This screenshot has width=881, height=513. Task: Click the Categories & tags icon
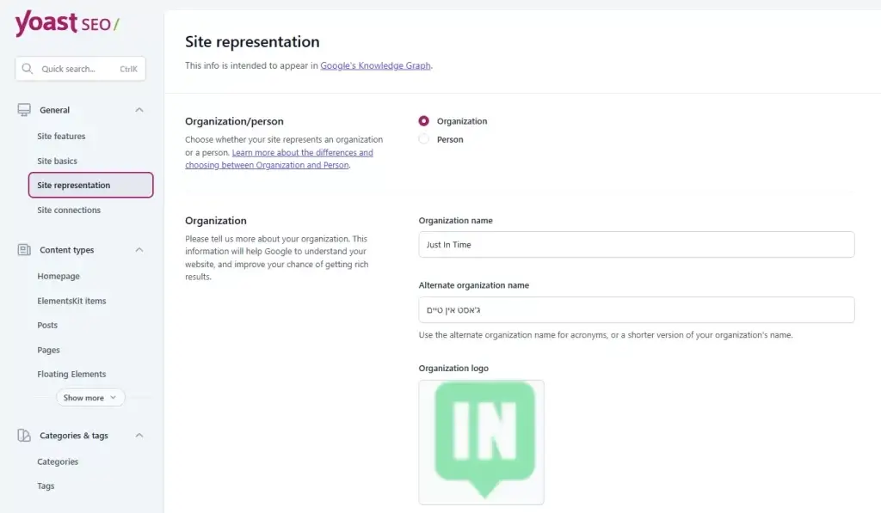[24, 436]
